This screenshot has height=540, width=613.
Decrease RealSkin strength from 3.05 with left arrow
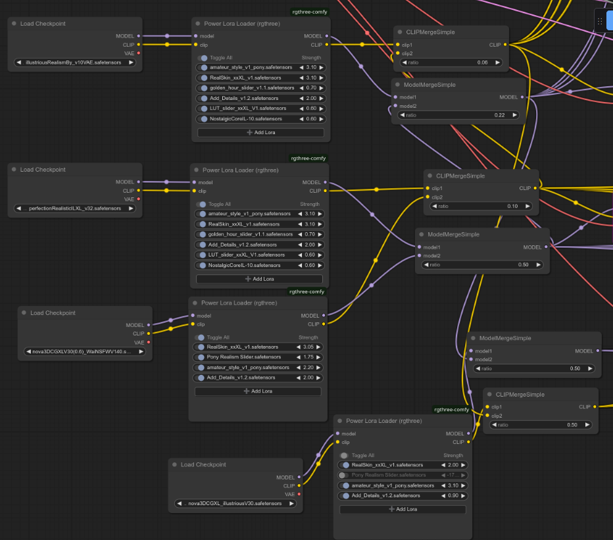[x=299, y=347]
